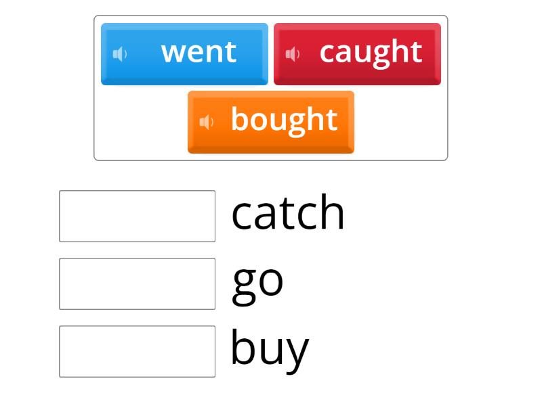Viewport: 542px width, 406px height.
Task: Click the speaker icon on the orange tile
Action: coord(207,122)
